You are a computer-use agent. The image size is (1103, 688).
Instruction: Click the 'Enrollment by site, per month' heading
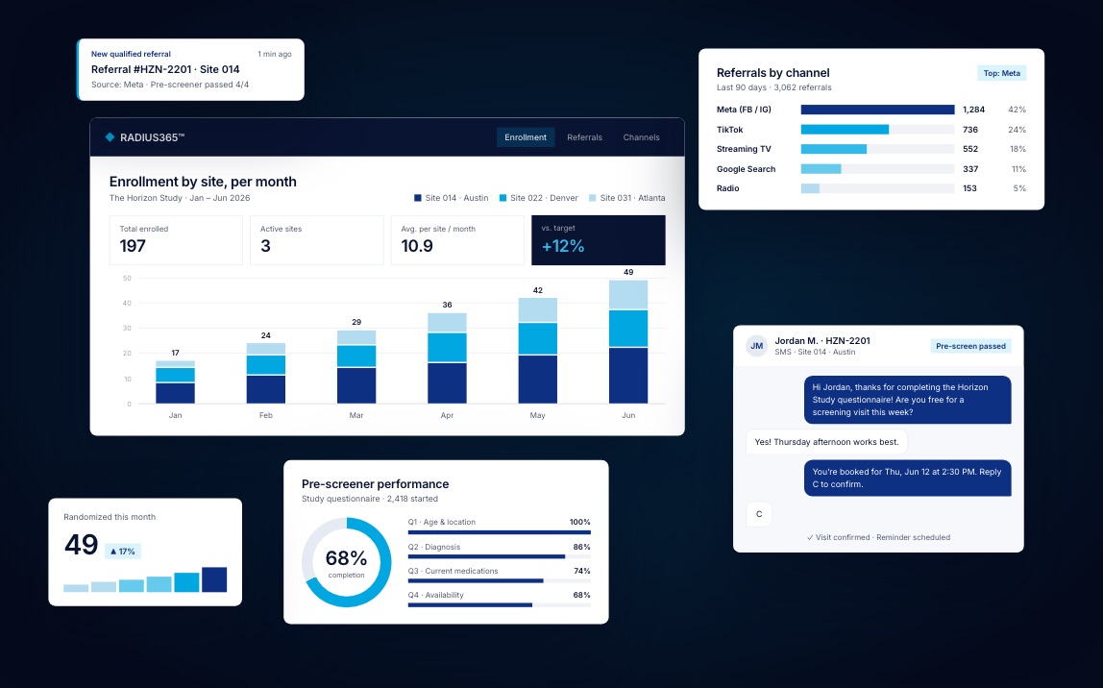coord(203,182)
